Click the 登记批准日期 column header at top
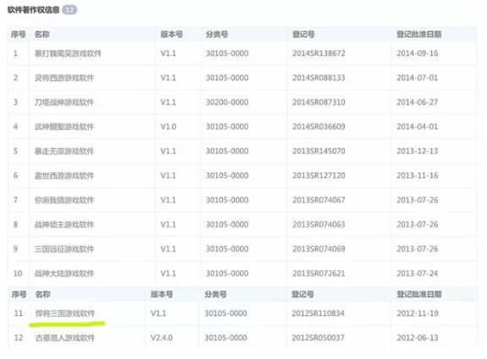This screenshot has height=359, width=487. point(419,34)
